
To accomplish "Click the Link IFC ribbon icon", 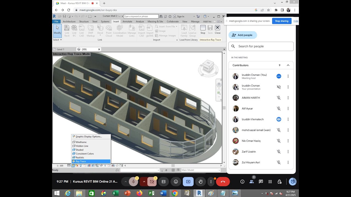I will [x=74, y=31].
